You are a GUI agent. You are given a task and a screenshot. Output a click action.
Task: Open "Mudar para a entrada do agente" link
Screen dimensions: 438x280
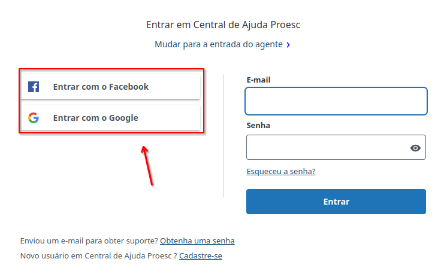coord(219,44)
